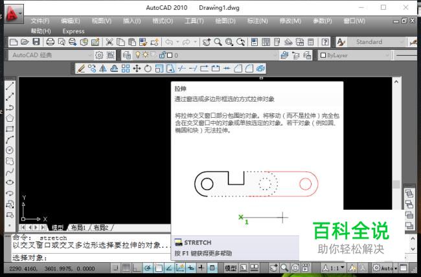Click in the 选择对象 command line input
The height and width of the screenshot is (277, 421).
(x=91, y=258)
